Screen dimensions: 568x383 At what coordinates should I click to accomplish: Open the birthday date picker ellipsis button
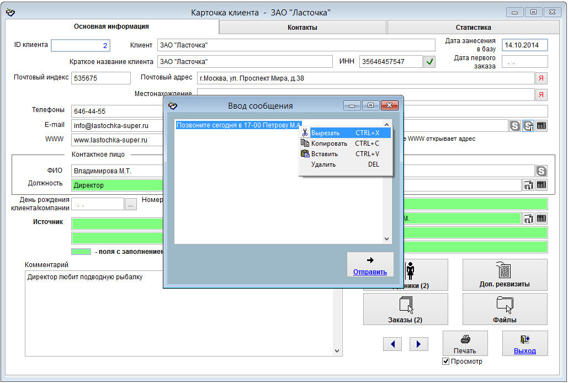click(131, 204)
